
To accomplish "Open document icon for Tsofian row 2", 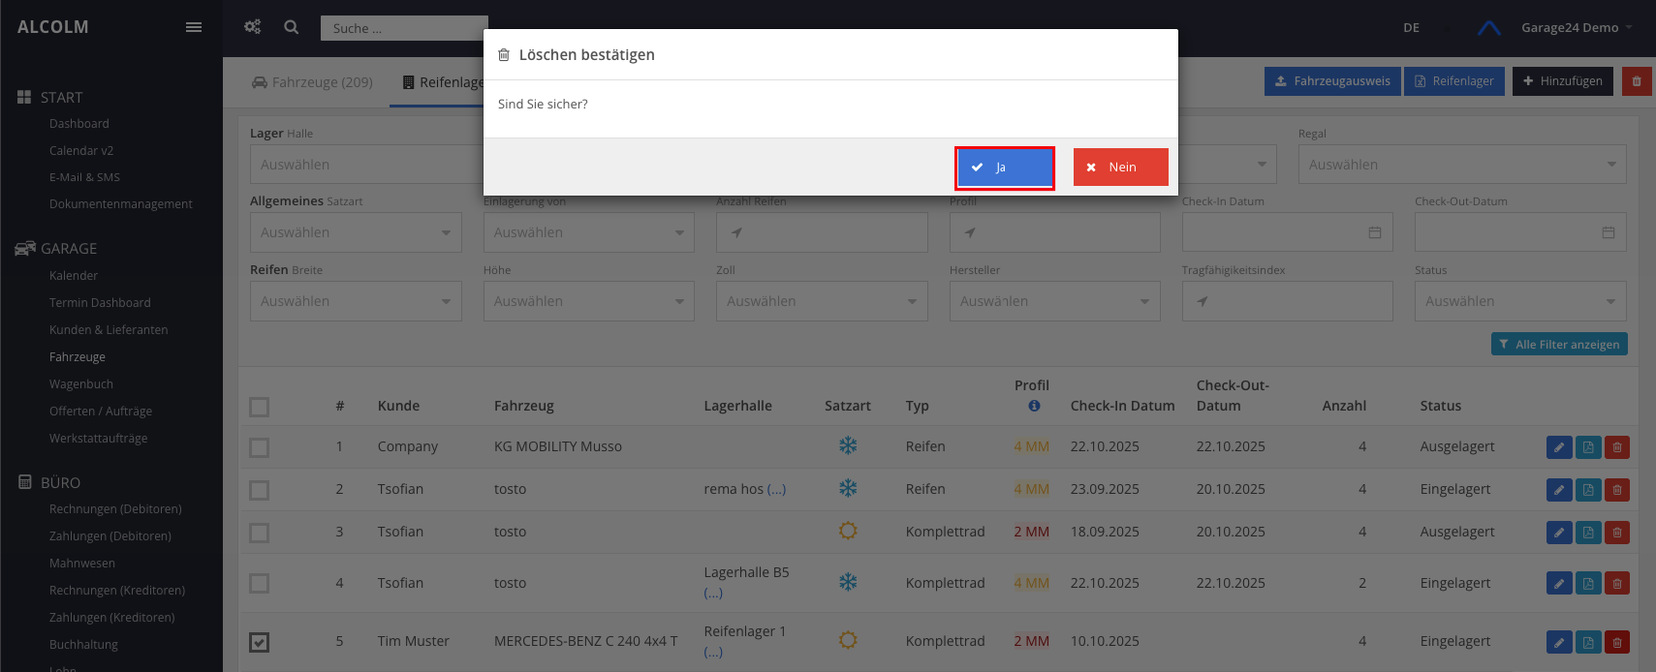I will [x=1588, y=490].
